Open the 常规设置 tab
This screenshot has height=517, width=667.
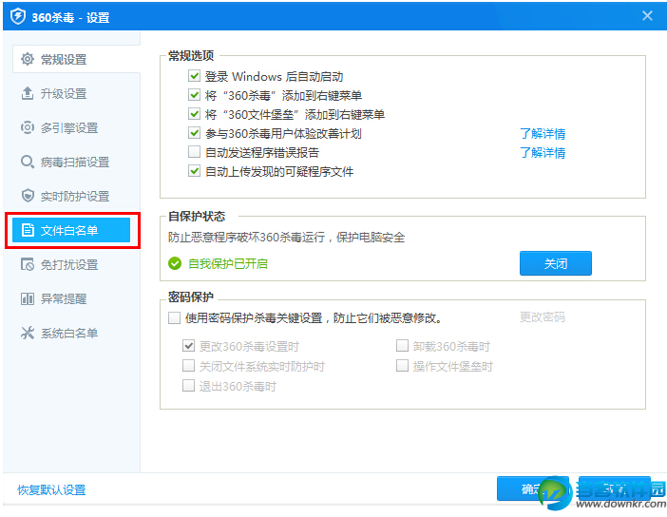76,59
